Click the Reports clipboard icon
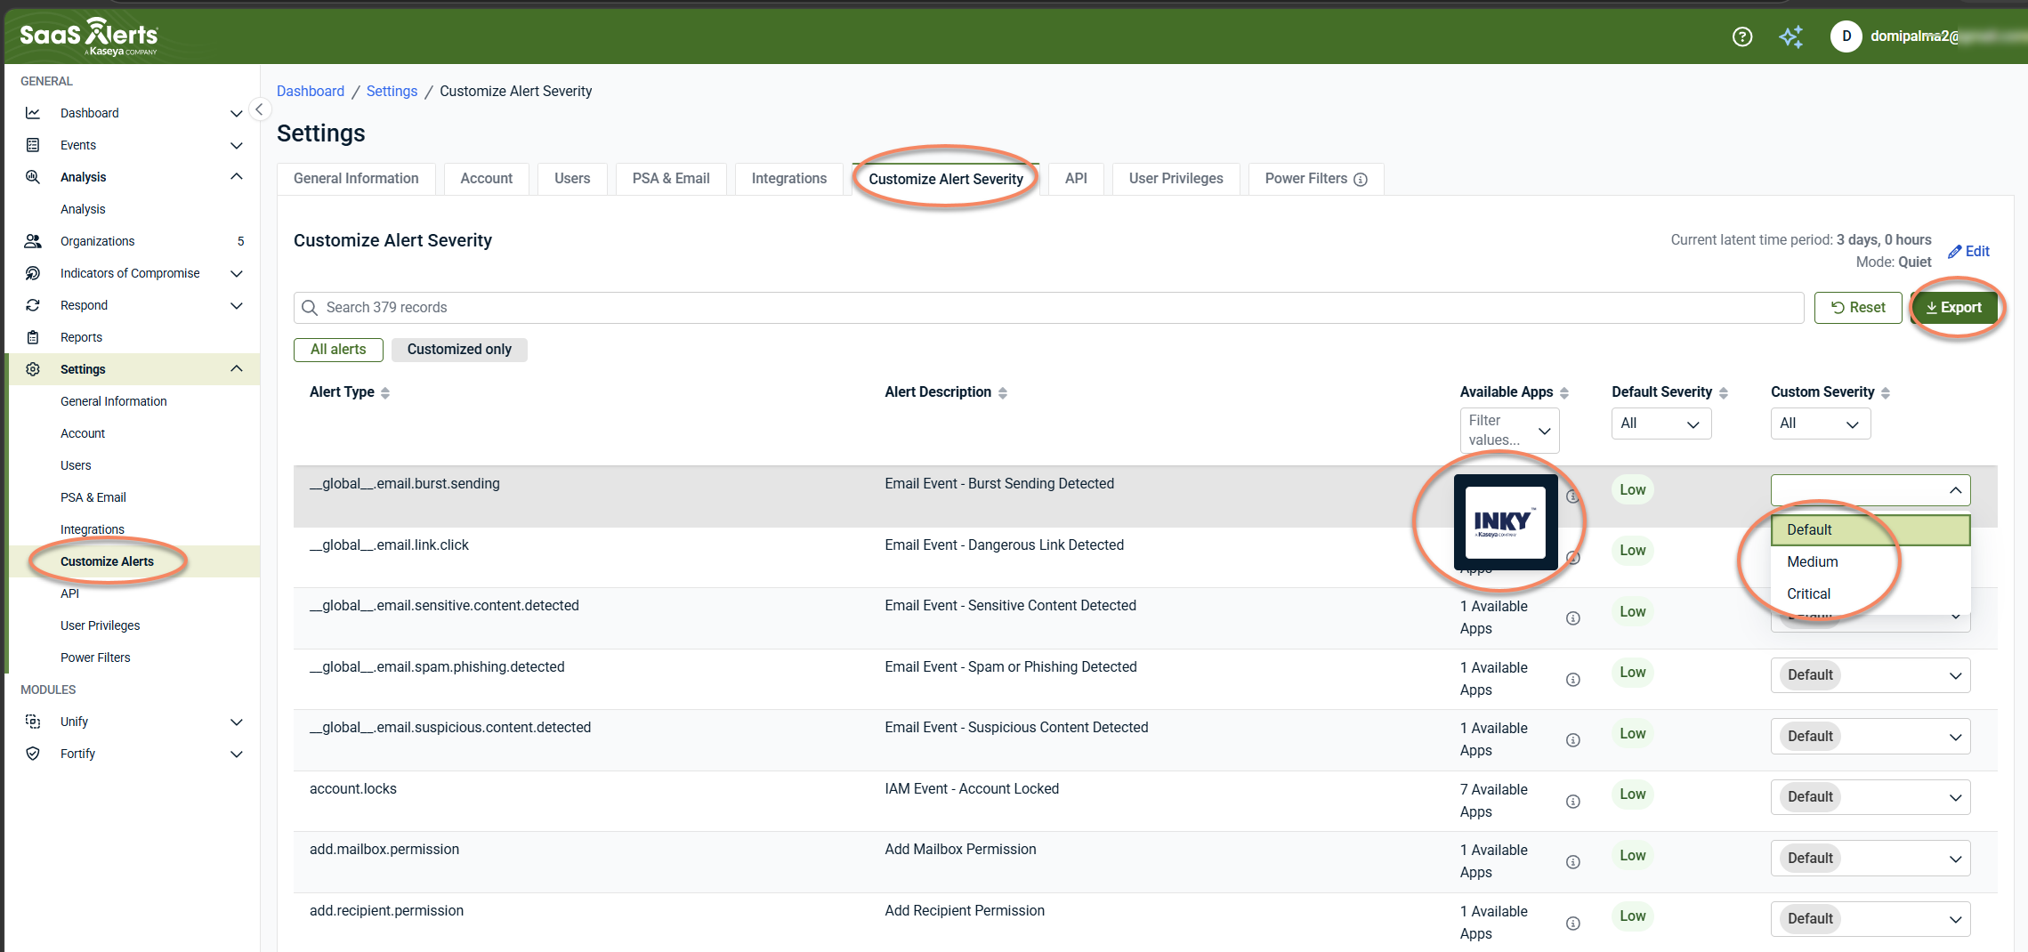 pos(33,337)
